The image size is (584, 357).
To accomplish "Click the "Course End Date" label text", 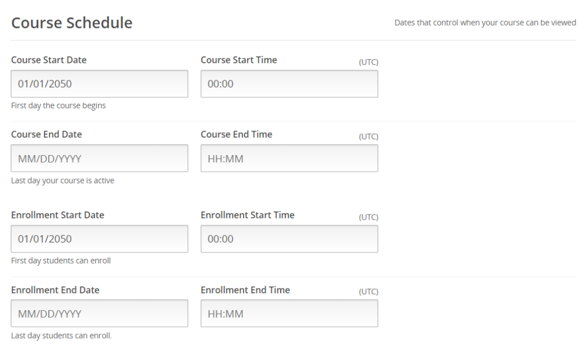I will coord(46,135).
